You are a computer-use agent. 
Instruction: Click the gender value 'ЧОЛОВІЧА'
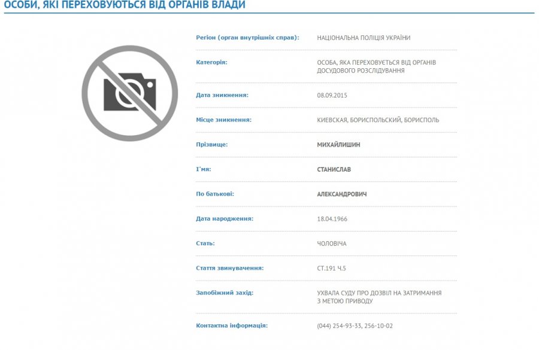(x=331, y=244)
